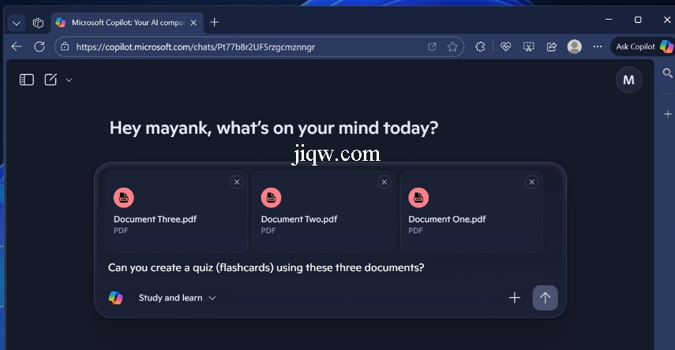Open Edge Settings and more menu
The height and width of the screenshot is (350, 675).
(x=597, y=47)
